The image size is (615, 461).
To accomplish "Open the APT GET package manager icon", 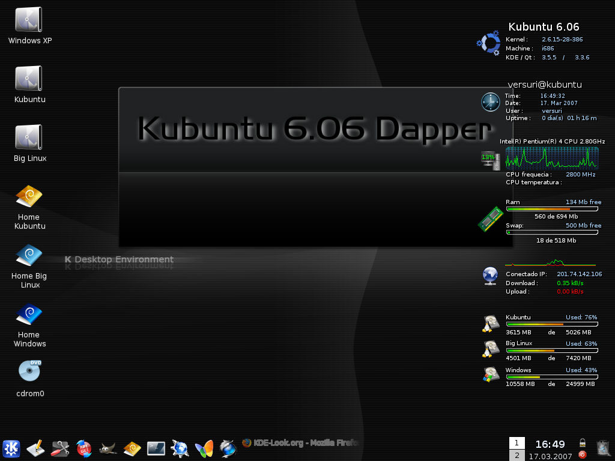I will (x=84, y=448).
